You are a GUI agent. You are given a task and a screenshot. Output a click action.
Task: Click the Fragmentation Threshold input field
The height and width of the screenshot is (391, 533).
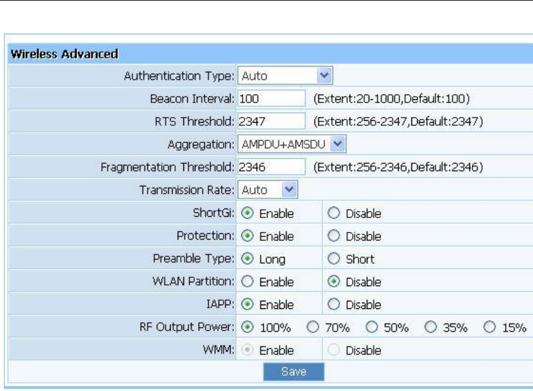point(271,167)
